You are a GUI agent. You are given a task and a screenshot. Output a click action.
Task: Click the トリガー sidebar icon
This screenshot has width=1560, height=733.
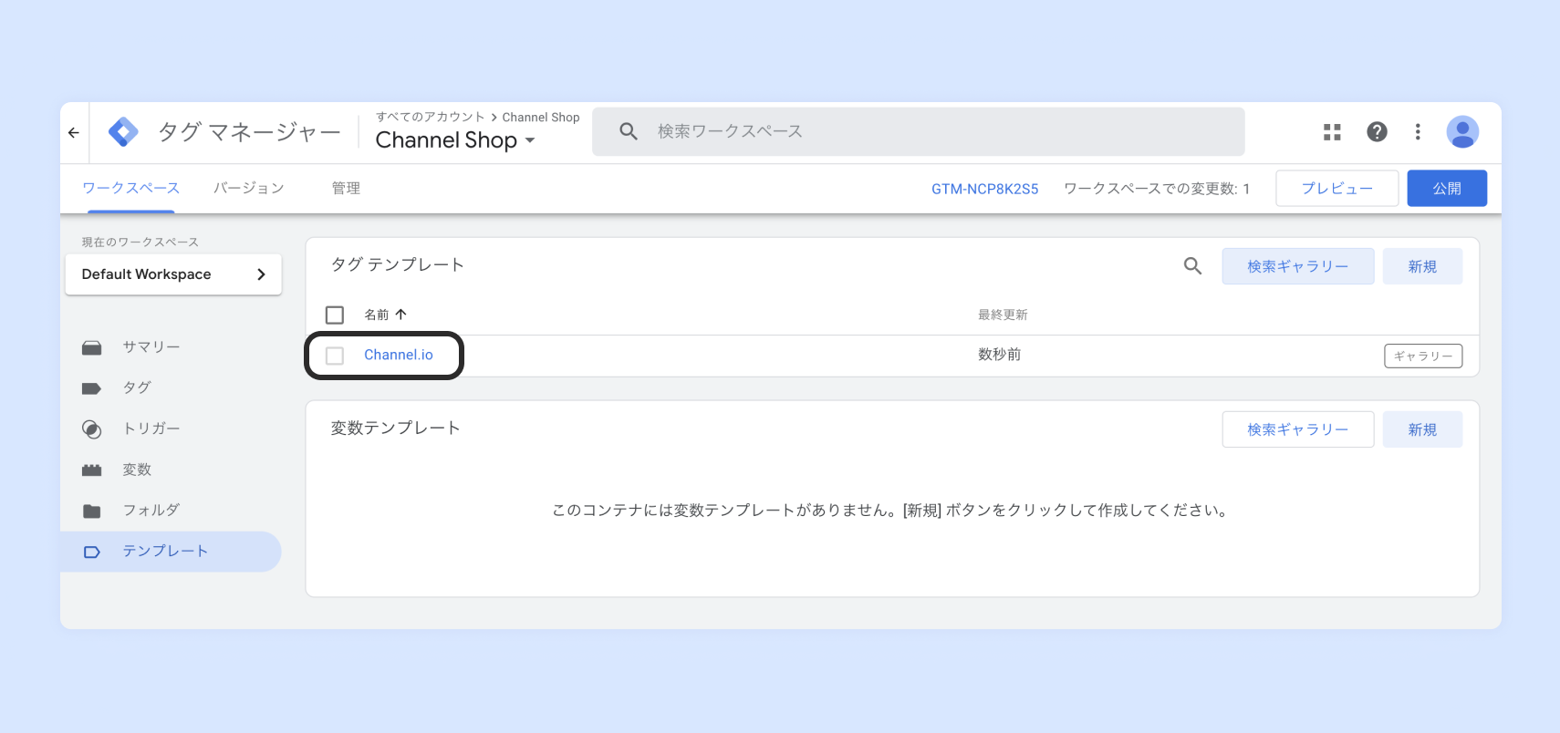tap(91, 428)
